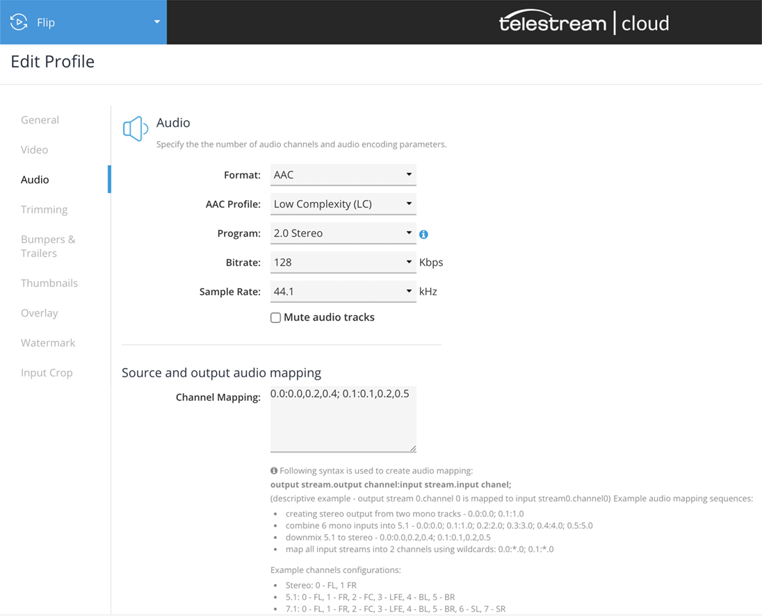Open the Sample Rate dropdown 44.1
762x616 pixels.
pyautogui.click(x=343, y=291)
